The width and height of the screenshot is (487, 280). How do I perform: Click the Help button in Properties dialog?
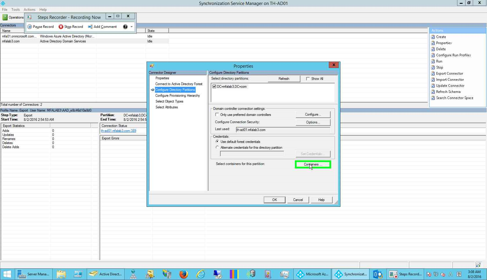[321, 200]
